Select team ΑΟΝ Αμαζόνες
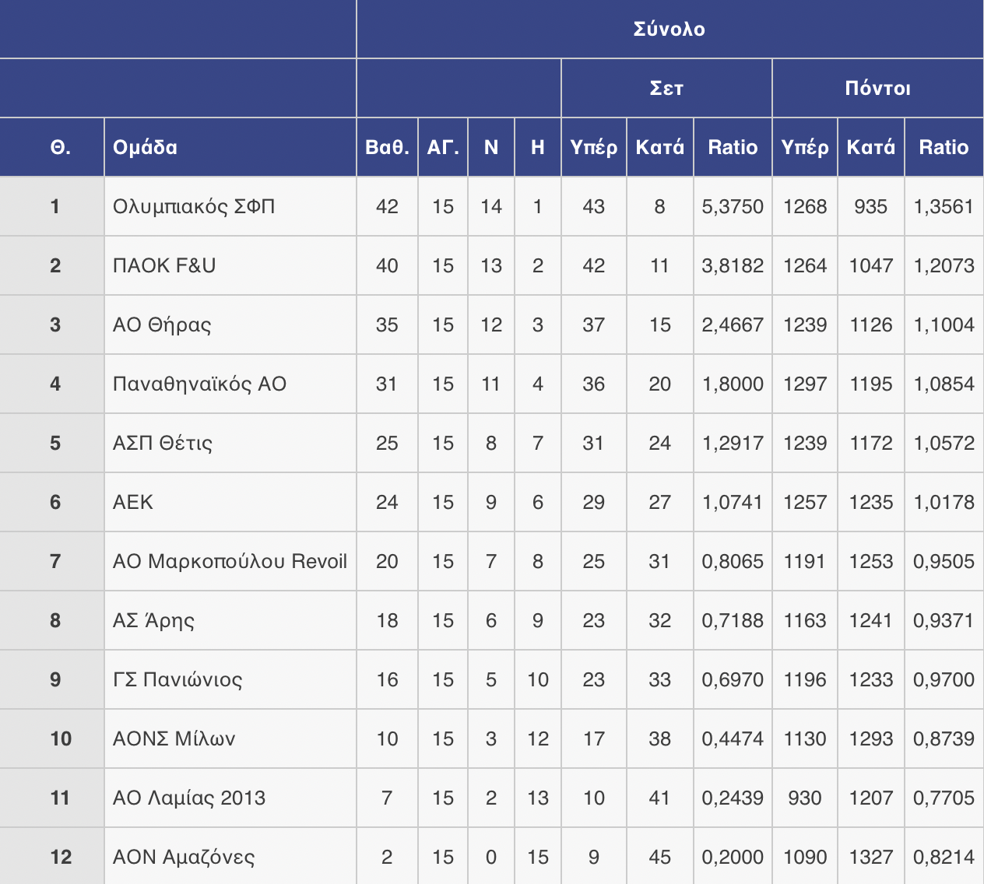 point(184,857)
